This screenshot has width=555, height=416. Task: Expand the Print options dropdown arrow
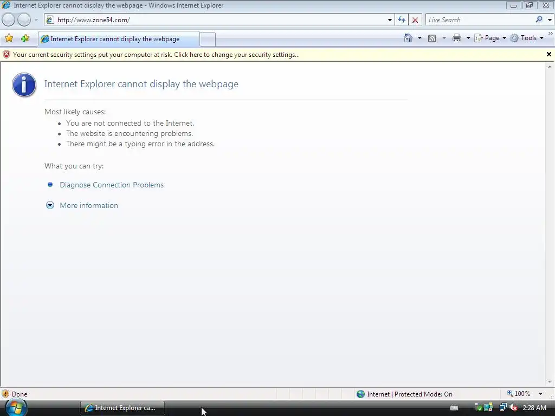(468, 38)
